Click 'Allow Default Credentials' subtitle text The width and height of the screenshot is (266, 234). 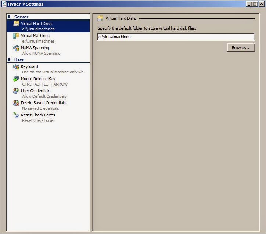tap(44, 96)
